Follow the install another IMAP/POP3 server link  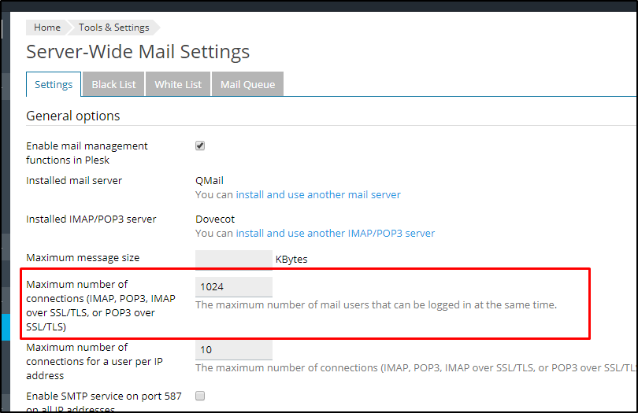[x=335, y=233]
